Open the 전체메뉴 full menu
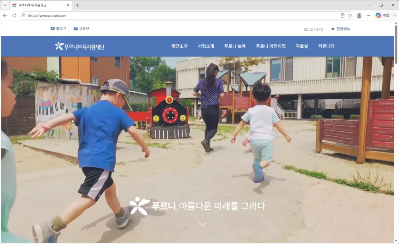The width and height of the screenshot is (399, 244). coord(341,29)
